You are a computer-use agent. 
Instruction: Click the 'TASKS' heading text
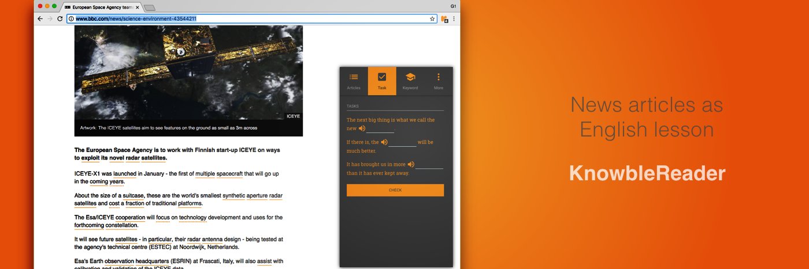(x=352, y=107)
